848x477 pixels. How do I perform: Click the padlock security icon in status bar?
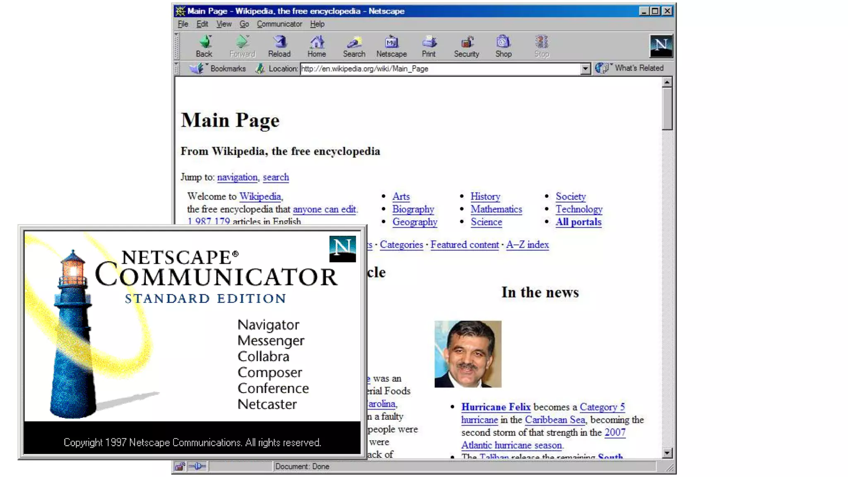coord(180,467)
